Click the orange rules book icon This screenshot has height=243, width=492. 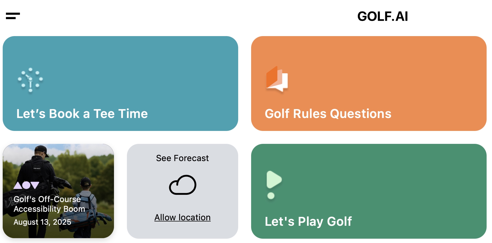coord(277,79)
